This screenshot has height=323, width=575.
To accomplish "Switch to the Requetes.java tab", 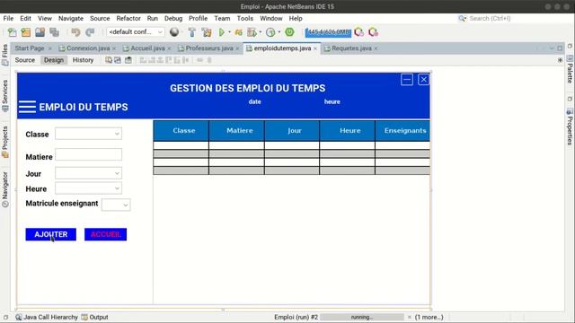I will [351, 48].
